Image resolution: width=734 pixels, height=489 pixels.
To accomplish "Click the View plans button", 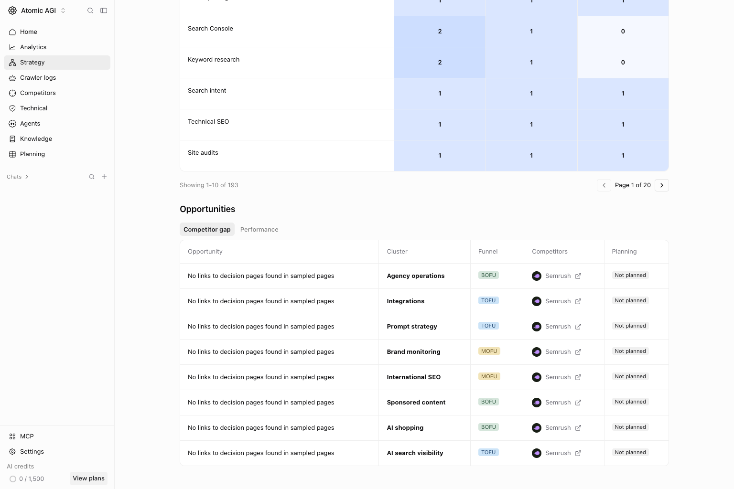I will pos(88,478).
